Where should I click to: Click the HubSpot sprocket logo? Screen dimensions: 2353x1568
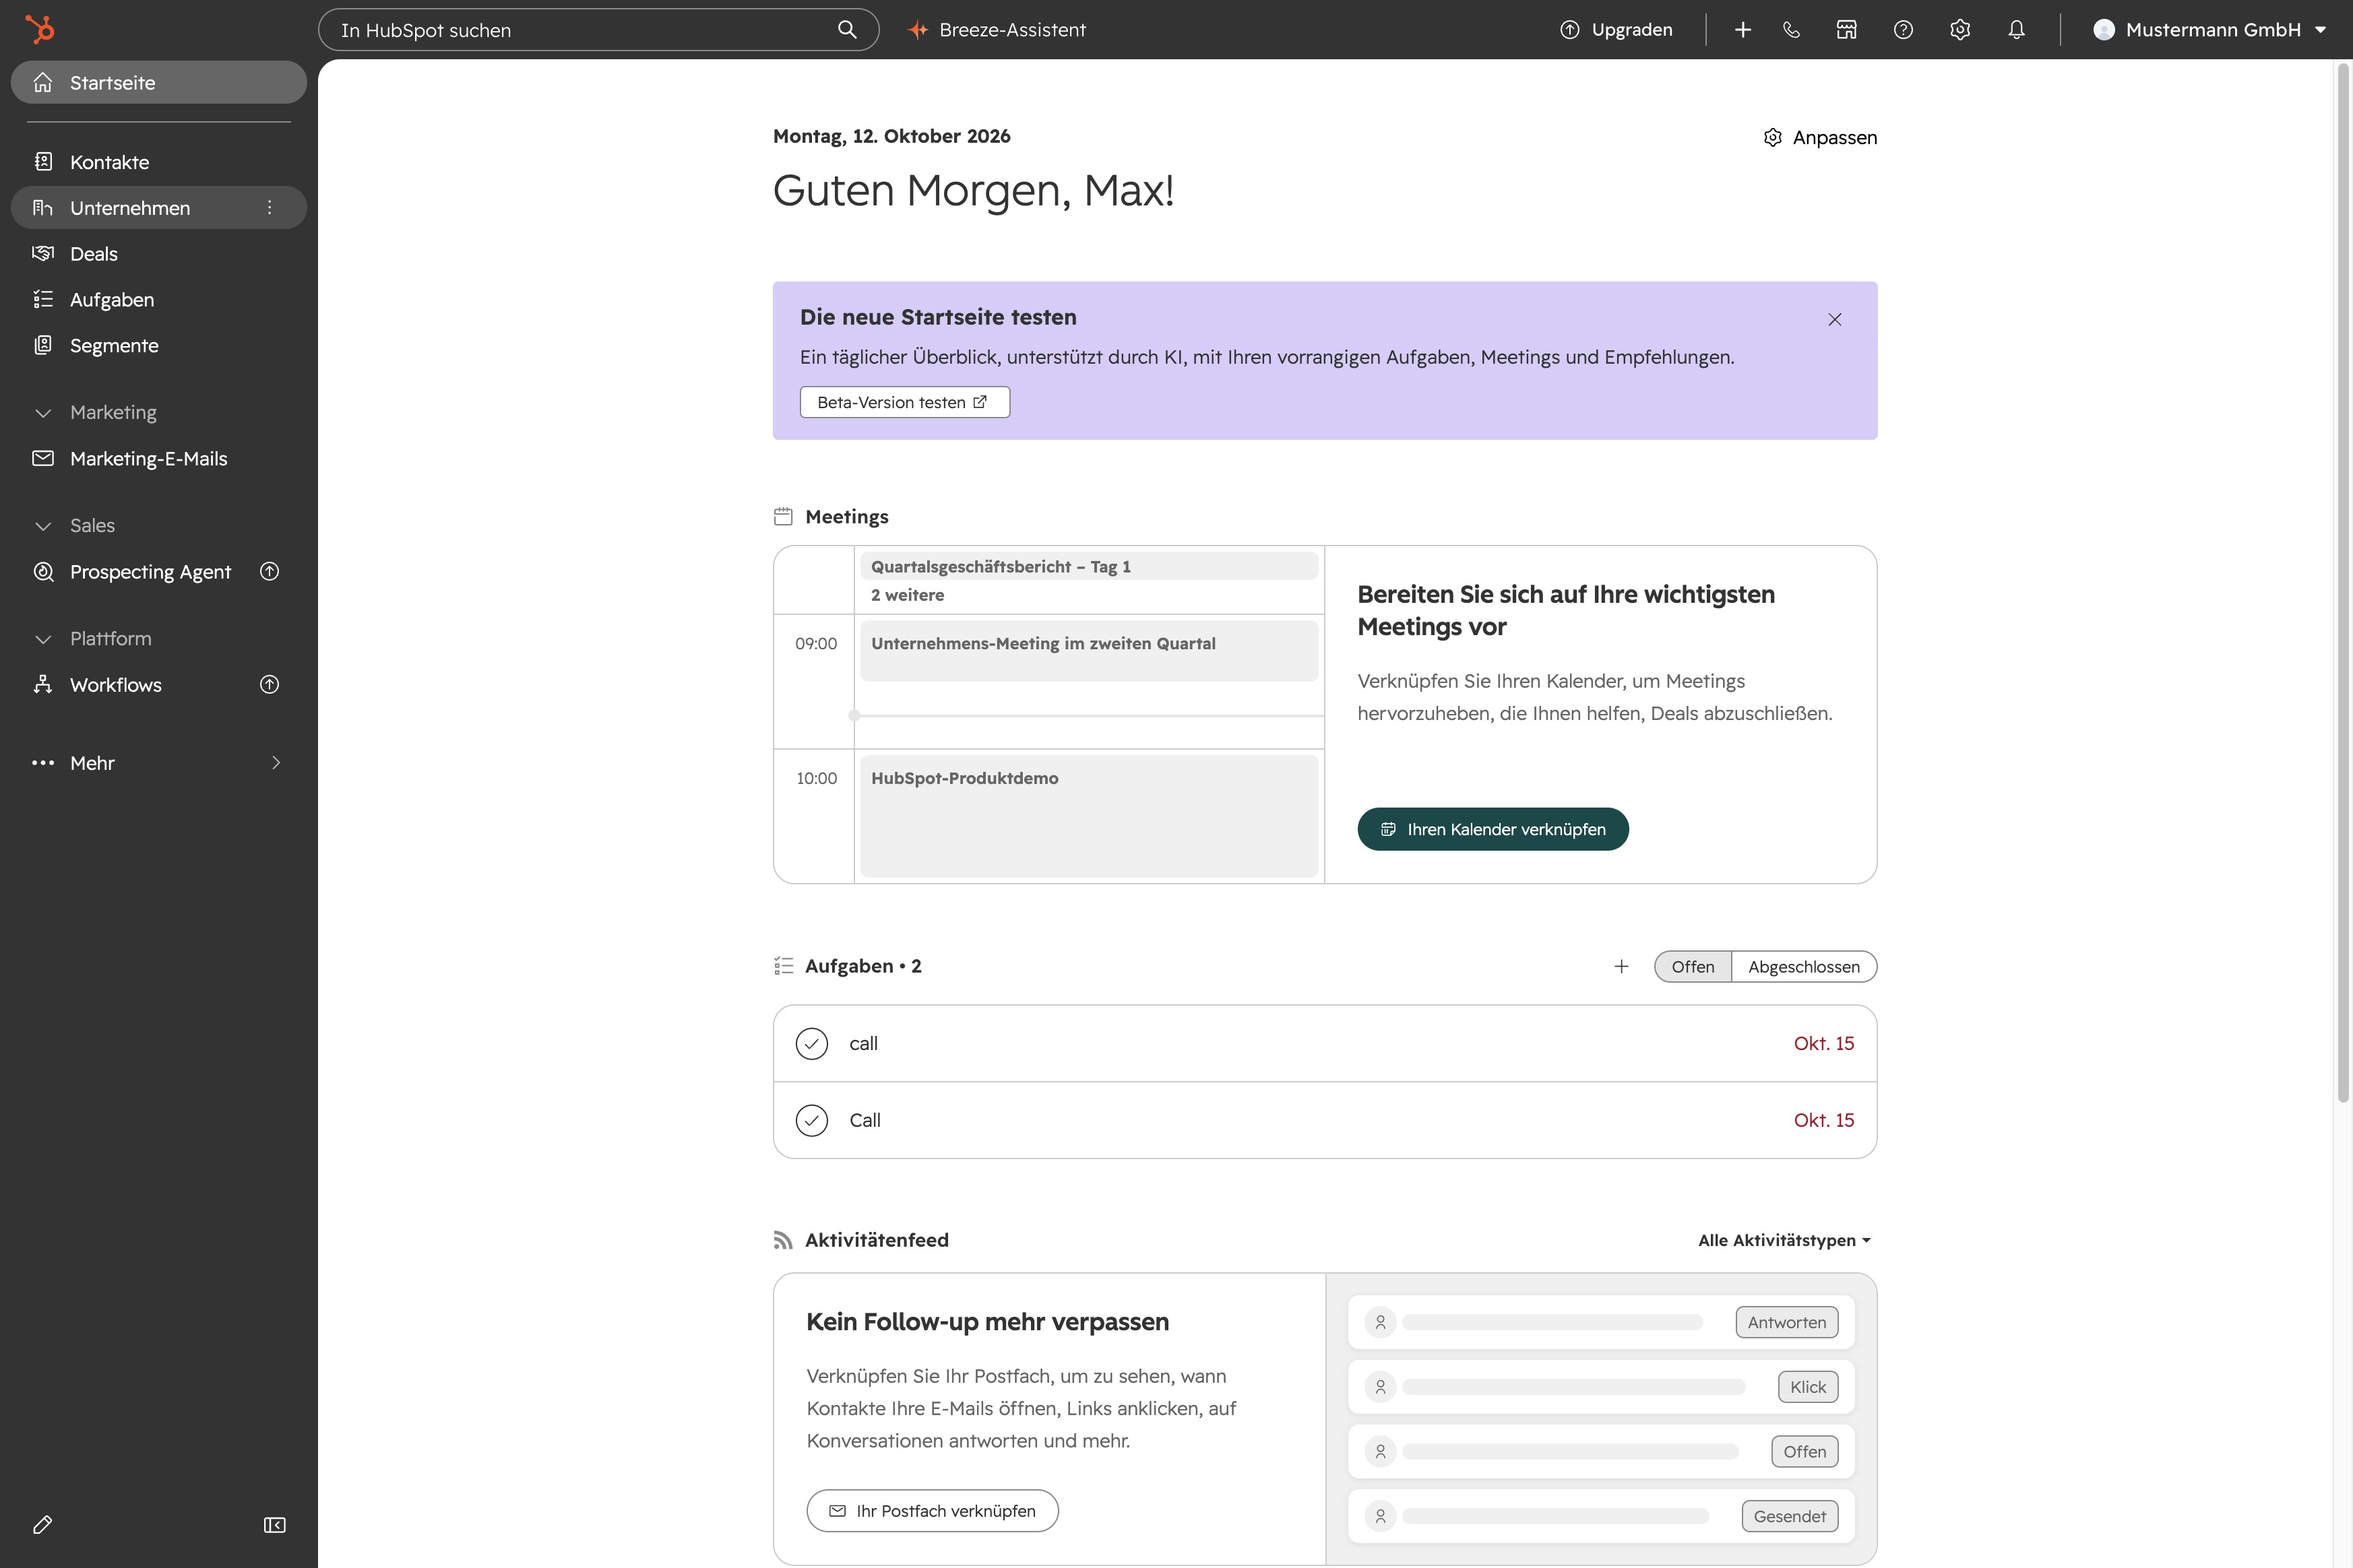point(40,29)
